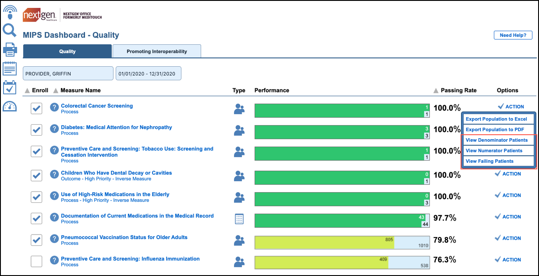Disable enrollment for Colorectal Cancer Screening
Screen dimensions: 539x276
point(36,108)
